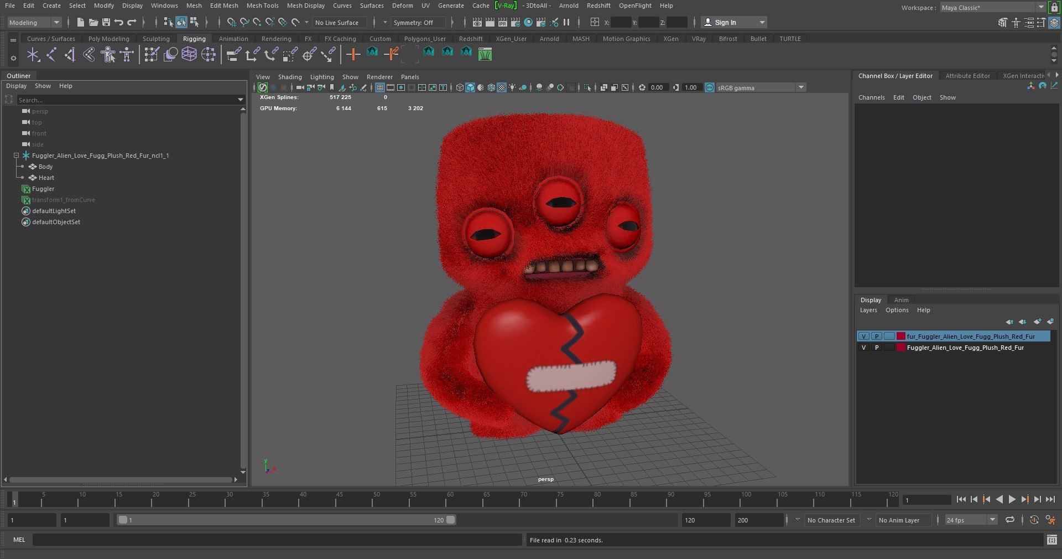1062x559 pixels.
Task: Click the green XGen grass shelf icon
Action: 485,54
